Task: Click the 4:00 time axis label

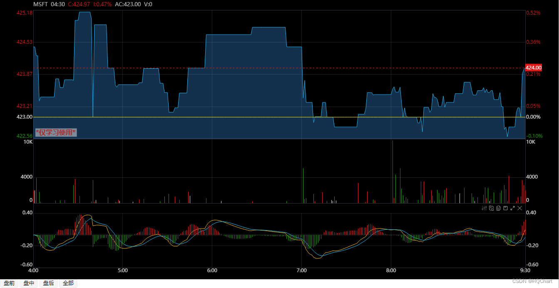Action: [34, 271]
